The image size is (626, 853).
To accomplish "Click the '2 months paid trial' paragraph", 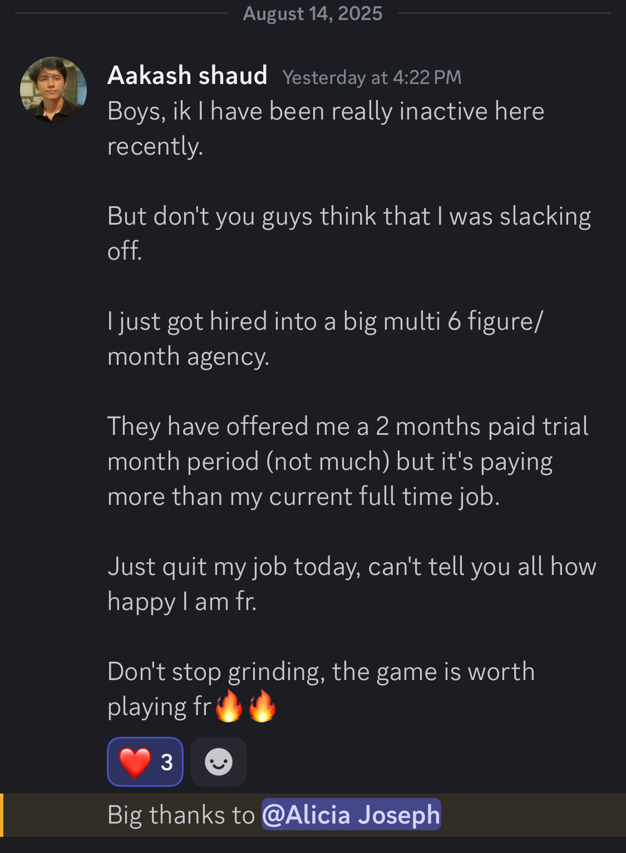I will click(x=348, y=462).
